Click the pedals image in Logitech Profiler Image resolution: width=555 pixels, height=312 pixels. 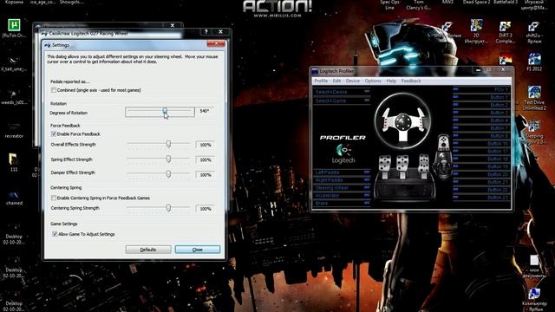click(x=404, y=177)
